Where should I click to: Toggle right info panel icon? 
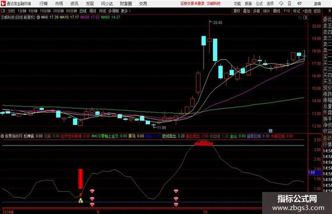305,18
